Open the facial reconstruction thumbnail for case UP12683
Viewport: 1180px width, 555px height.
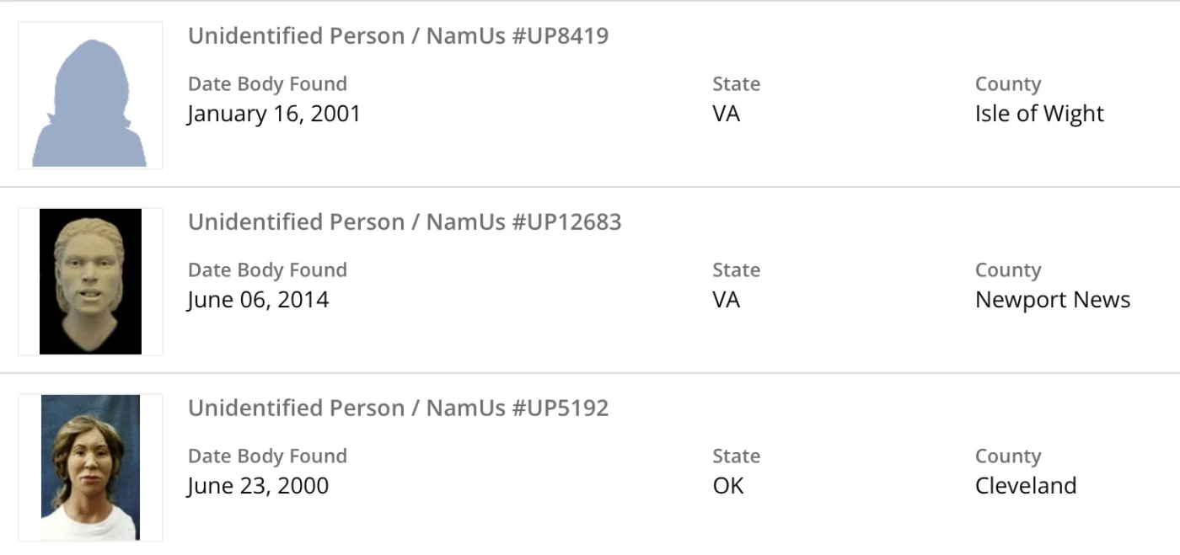tap(90, 281)
